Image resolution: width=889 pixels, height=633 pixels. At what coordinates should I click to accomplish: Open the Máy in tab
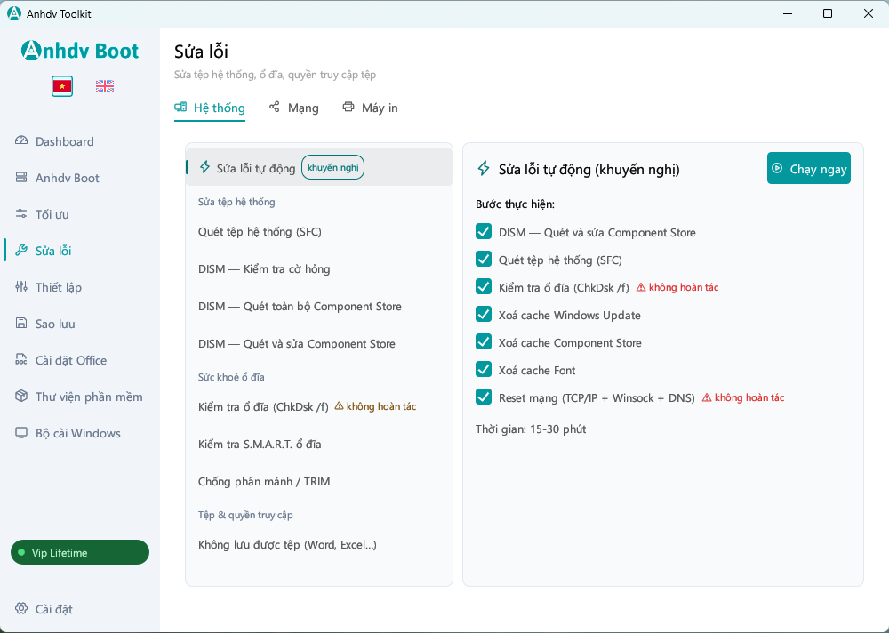(x=370, y=108)
